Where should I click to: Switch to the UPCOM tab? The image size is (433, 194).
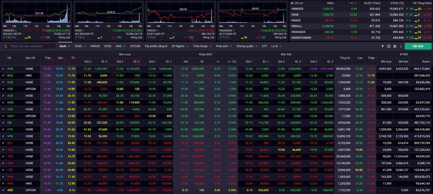coord(135,46)
